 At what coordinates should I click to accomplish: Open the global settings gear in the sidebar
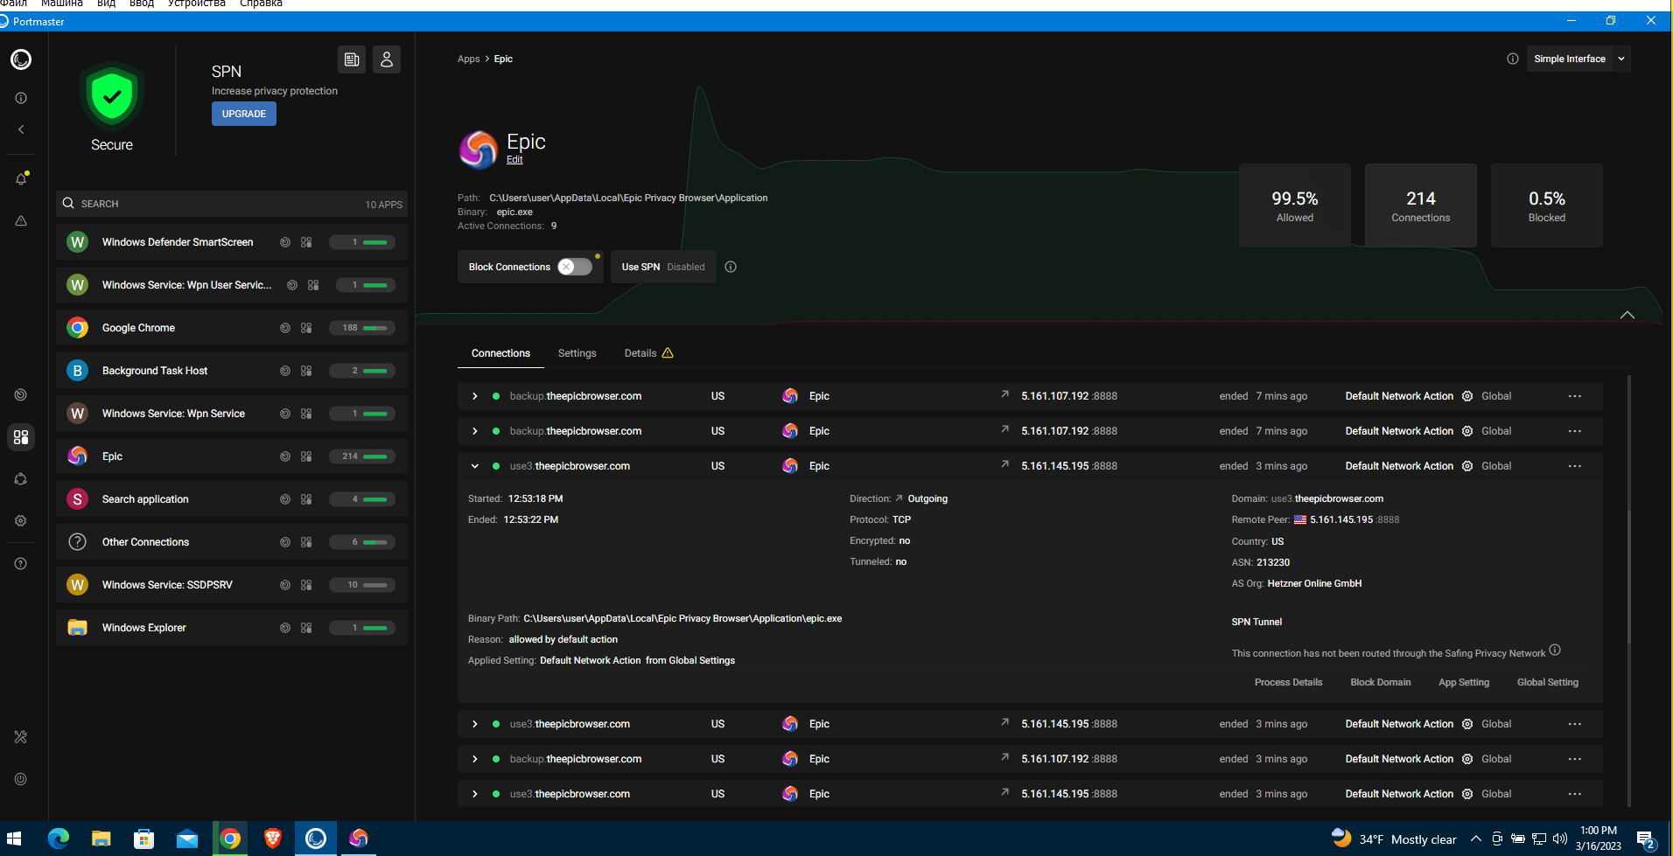pos(21,521)
